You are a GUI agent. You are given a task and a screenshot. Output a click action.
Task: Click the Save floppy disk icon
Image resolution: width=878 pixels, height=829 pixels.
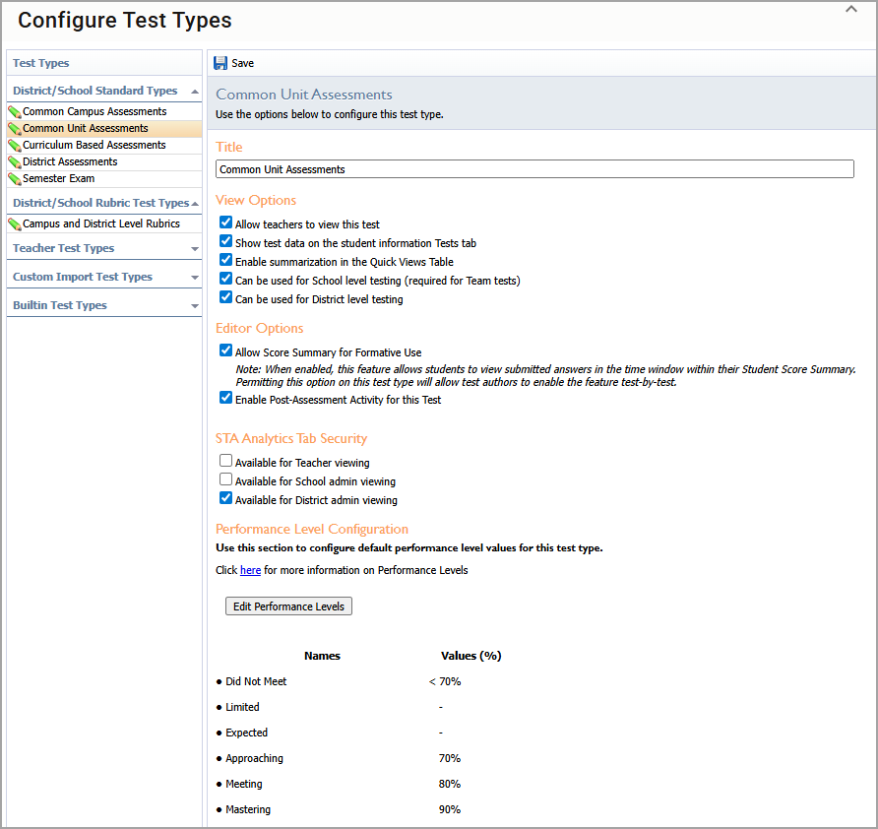pos(220,63)
